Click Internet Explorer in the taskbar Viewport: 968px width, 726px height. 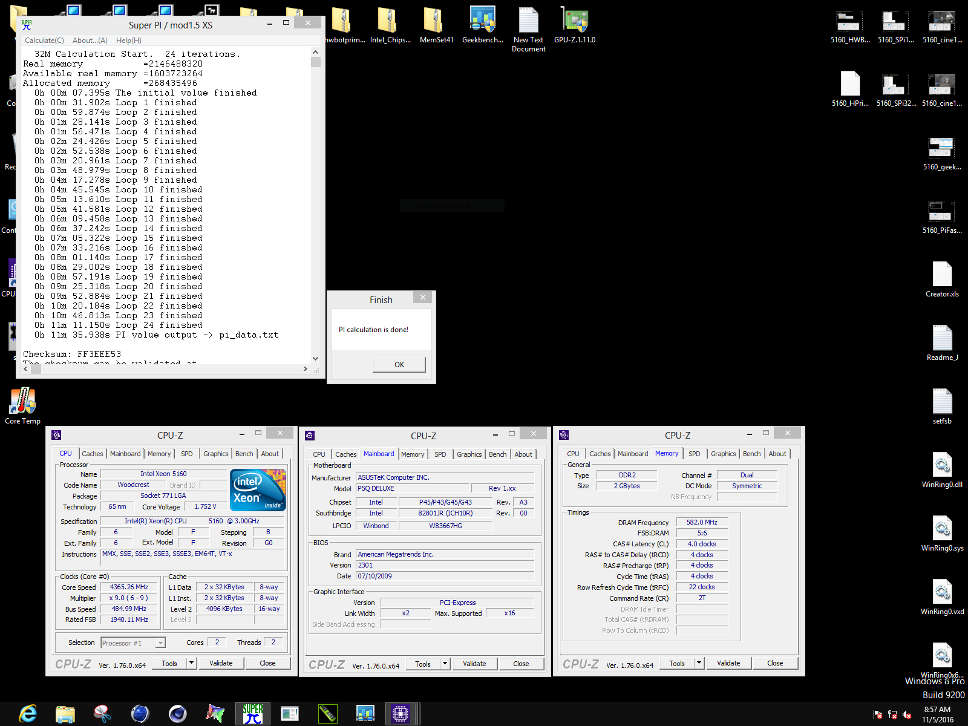point(28,714)
